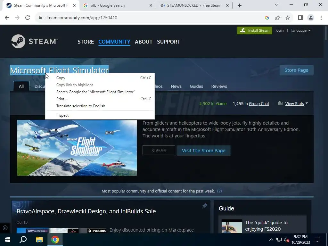Screen dimensions: 328x246
Task: Open COMMUNITY in the Steam navigation
Action: coord(114,42)
